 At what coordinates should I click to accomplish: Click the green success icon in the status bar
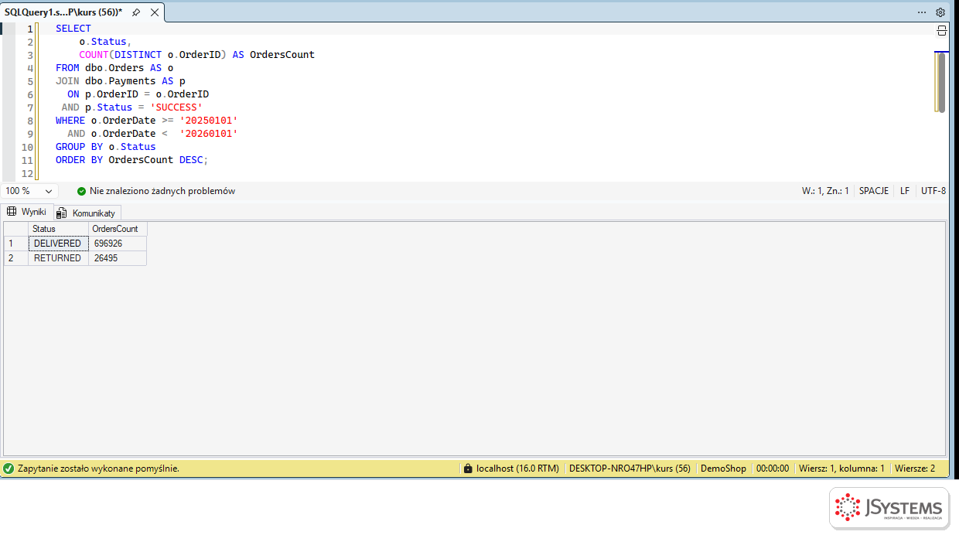[x=9, y=469]
